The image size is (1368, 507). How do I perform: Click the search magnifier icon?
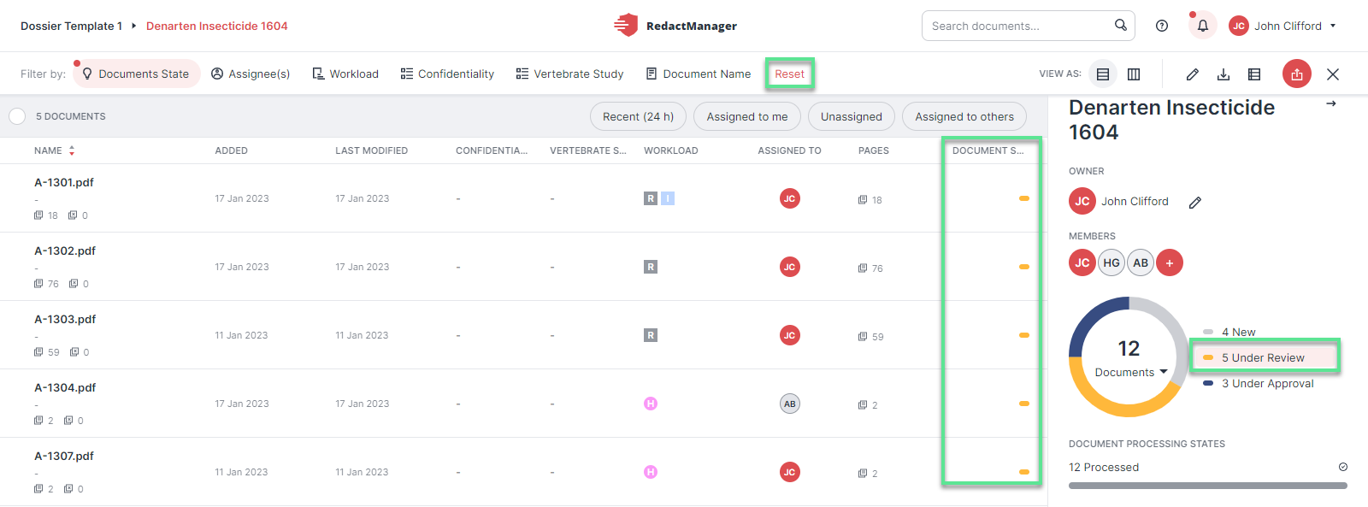click(x=1121, y=25)
